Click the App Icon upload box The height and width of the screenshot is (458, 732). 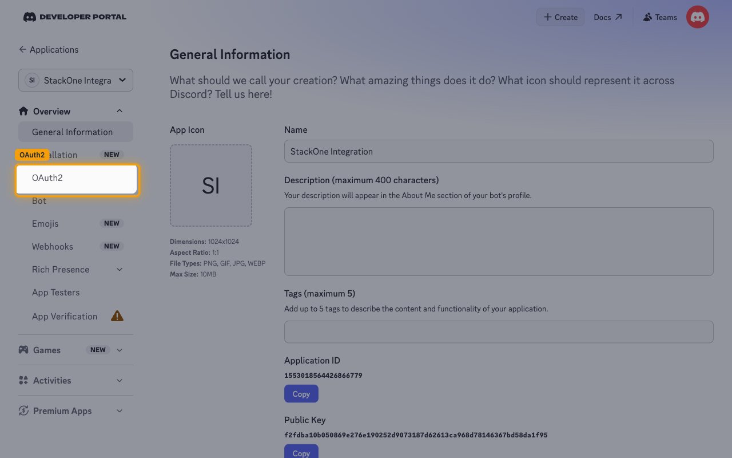pyautogui.click(x=211, y=185)
